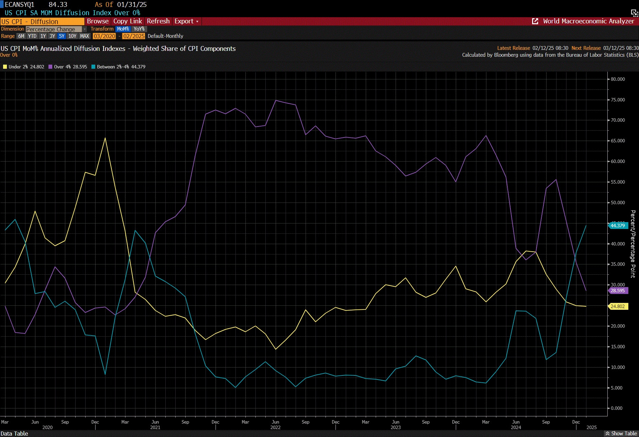This screenshot has width=639, height=437.
Task: Click the Under 2% 24.802 legend entry
Action: point(24,67)
